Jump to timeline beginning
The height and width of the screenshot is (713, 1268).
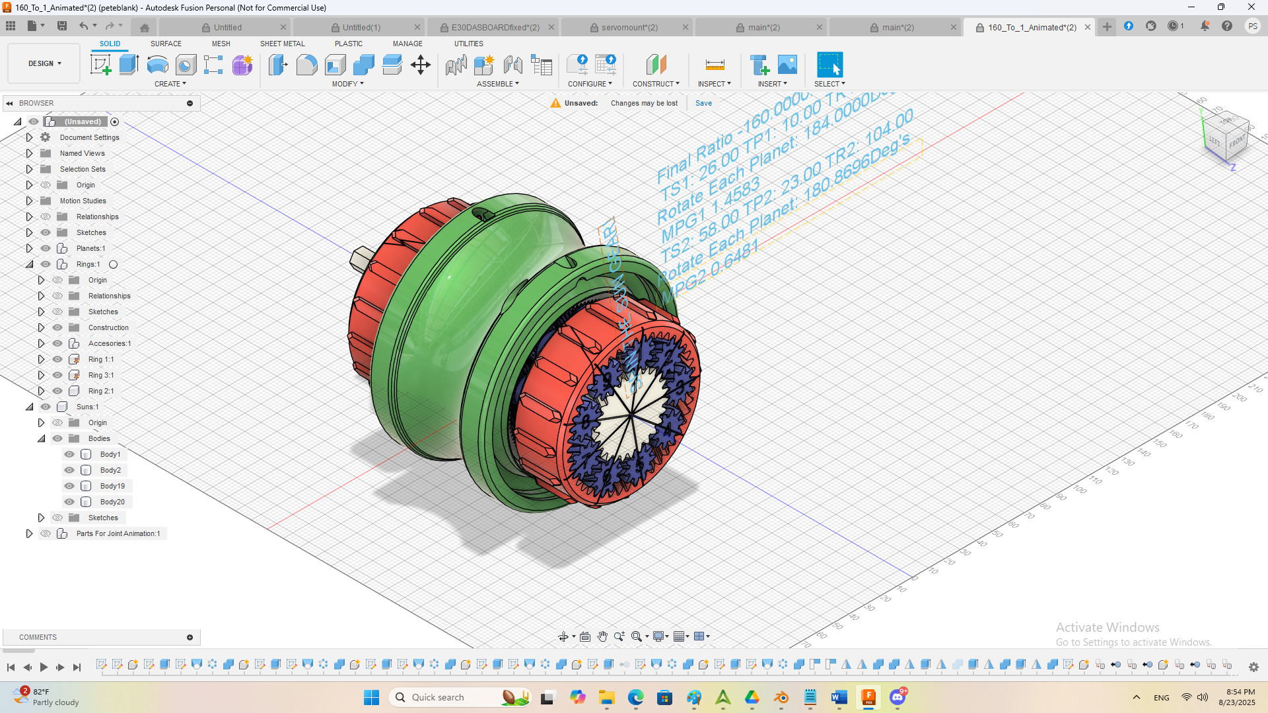pos(11,667)
